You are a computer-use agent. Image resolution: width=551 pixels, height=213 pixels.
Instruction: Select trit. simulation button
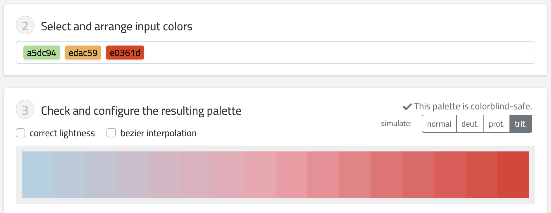521,124
